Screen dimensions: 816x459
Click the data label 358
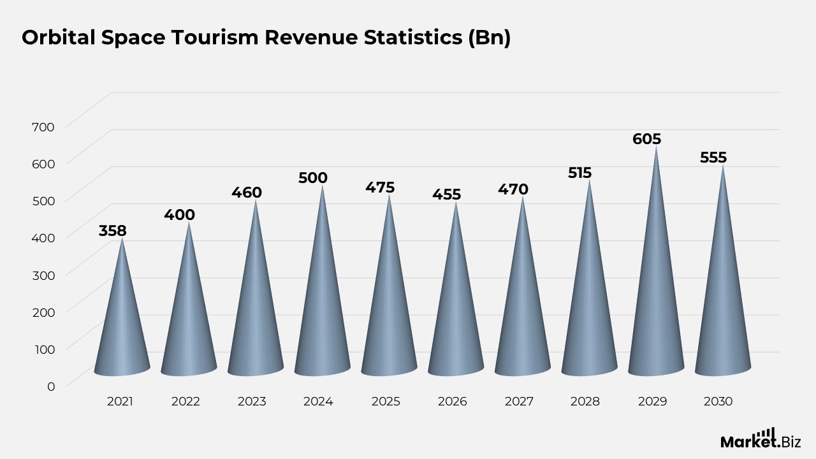pyautogui.click(x=113, y=230)
